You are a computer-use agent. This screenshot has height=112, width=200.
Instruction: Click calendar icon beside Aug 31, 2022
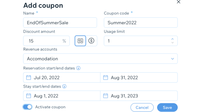pyautogui.click(x=105, y=78)
